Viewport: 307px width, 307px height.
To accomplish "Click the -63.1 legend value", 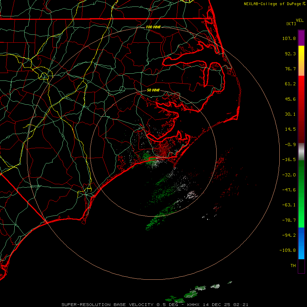I will [289, 205].
